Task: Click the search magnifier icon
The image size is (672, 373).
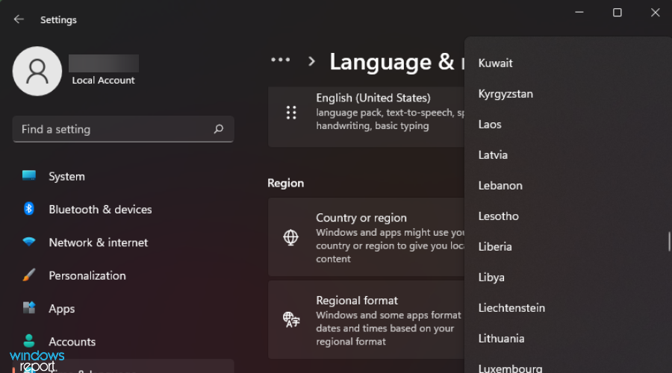Action: point(218,129)
